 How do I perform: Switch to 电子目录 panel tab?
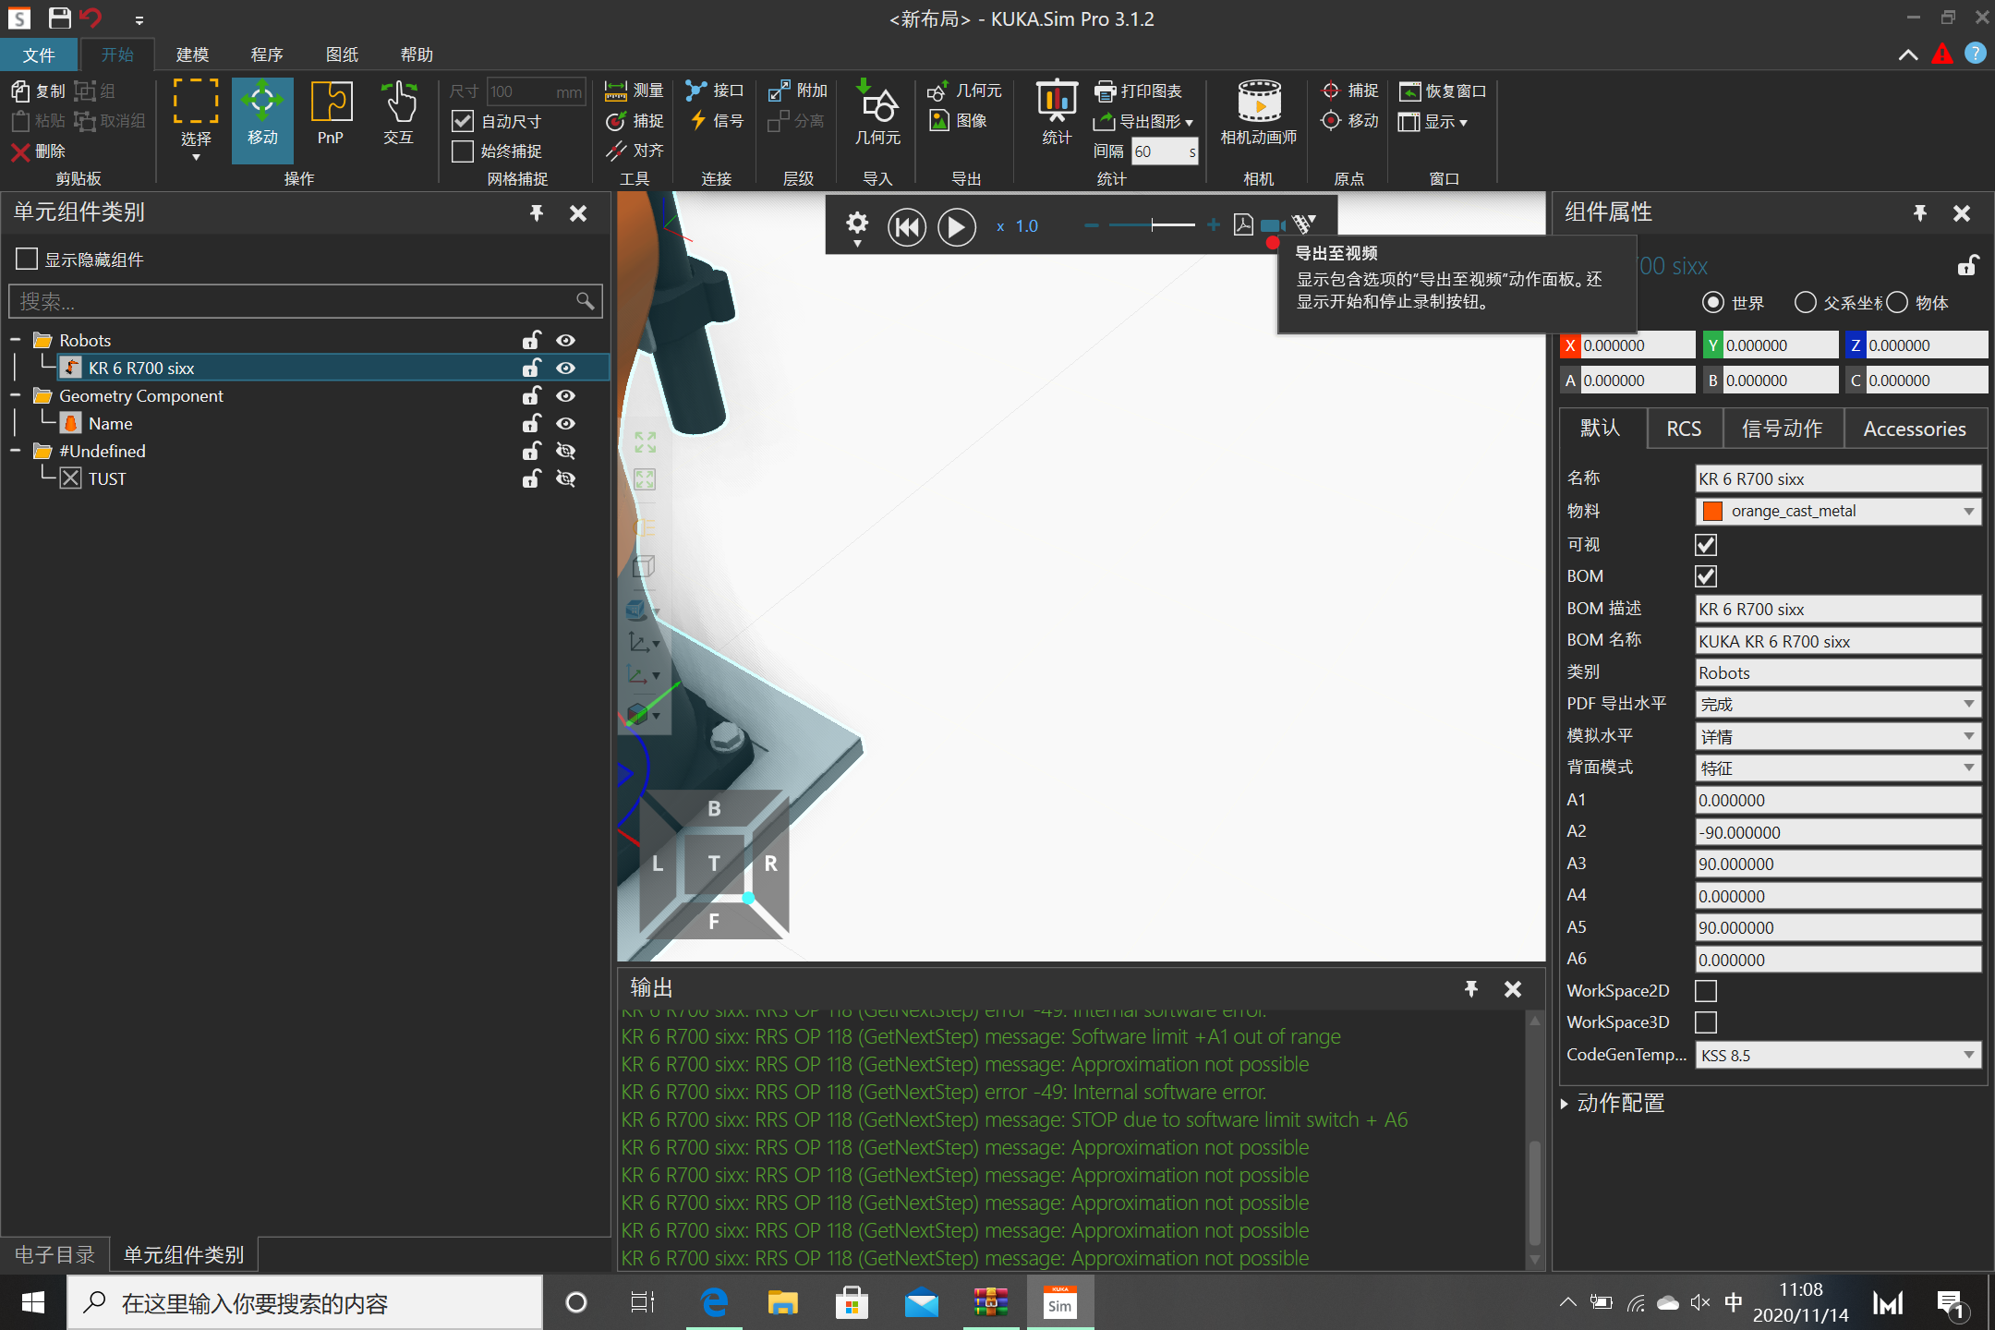click(54, 1254)
